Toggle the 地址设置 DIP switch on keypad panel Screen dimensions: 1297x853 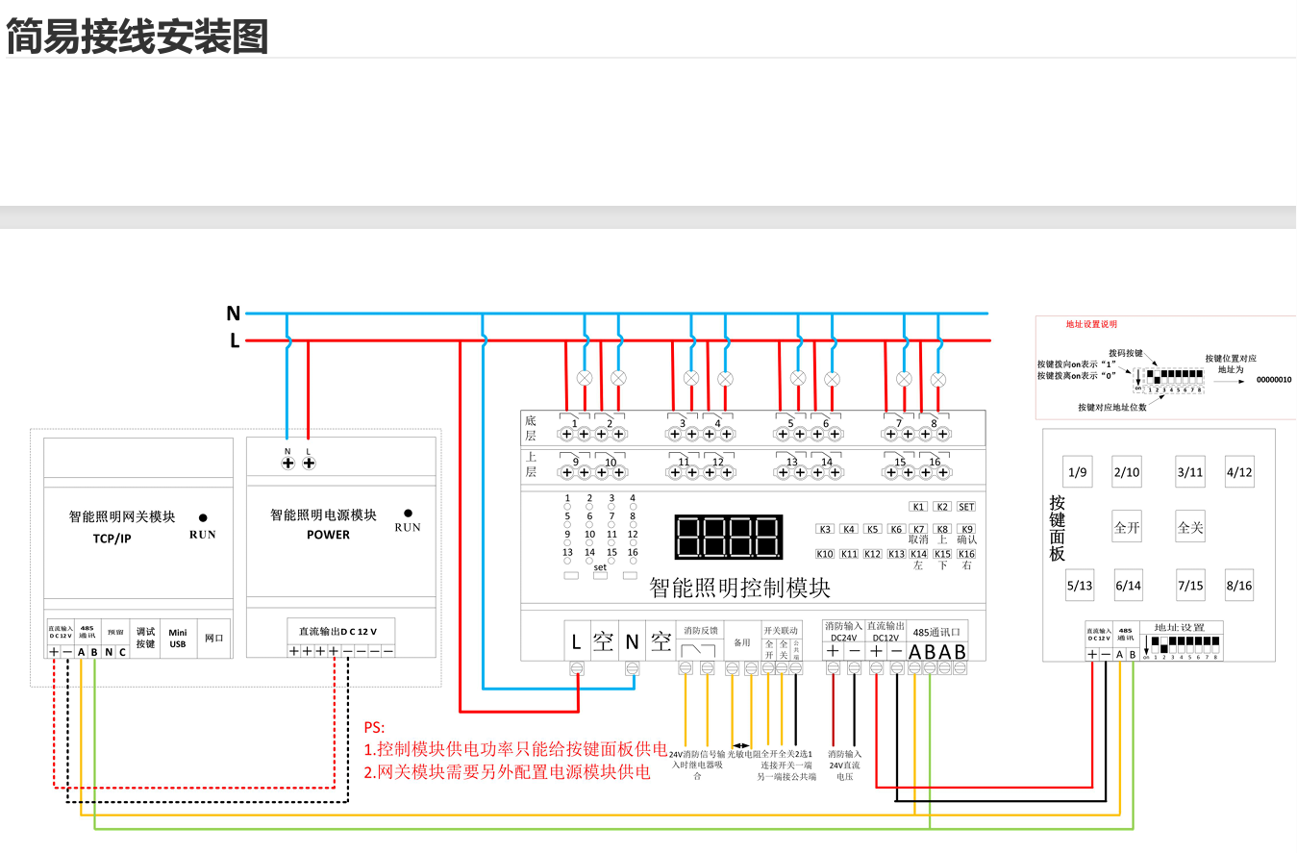point(1184,645)
